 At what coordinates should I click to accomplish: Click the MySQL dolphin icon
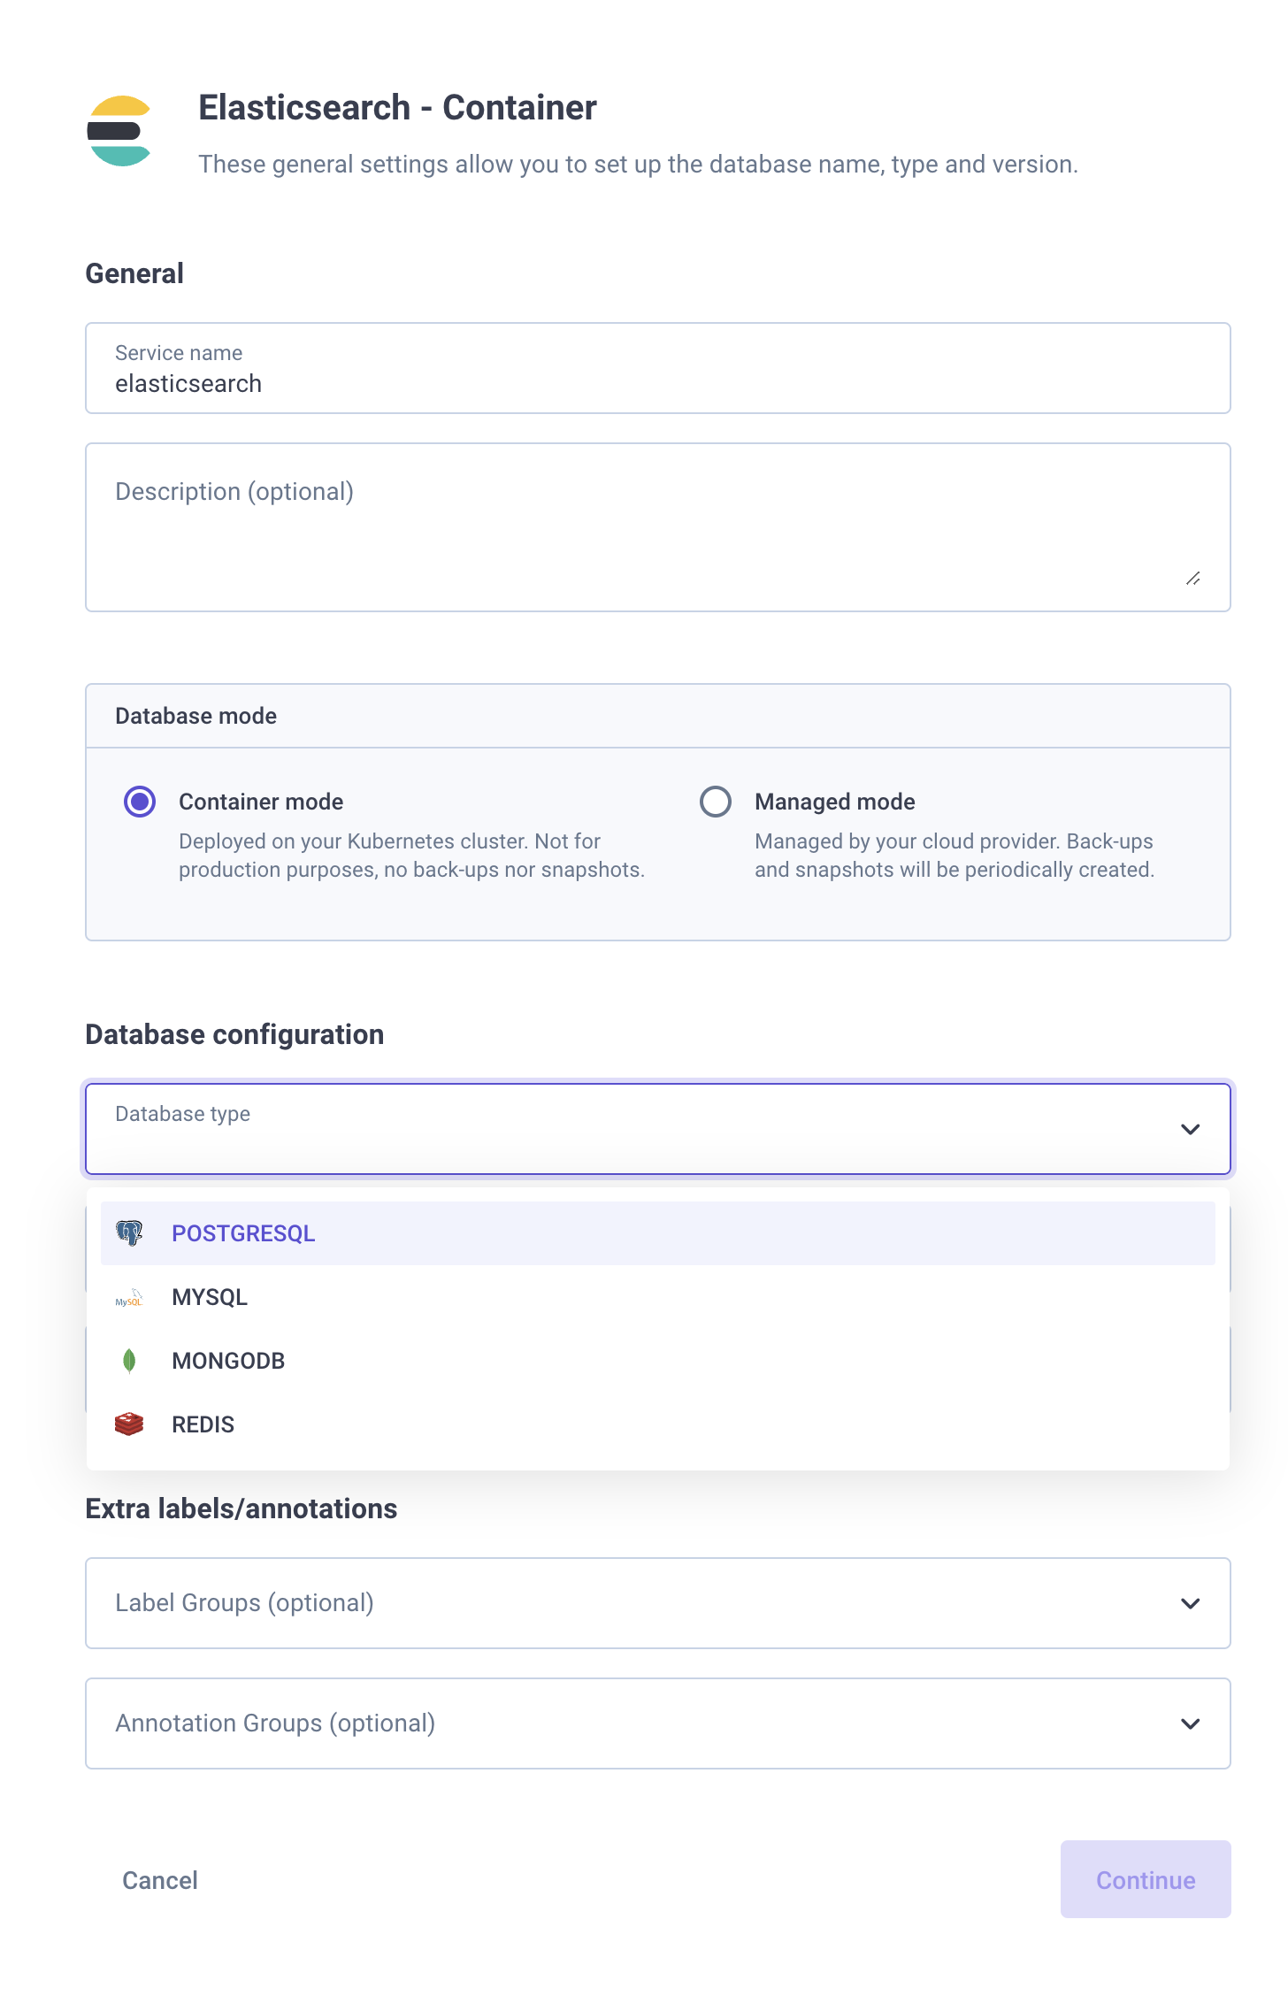[129, 1298]
